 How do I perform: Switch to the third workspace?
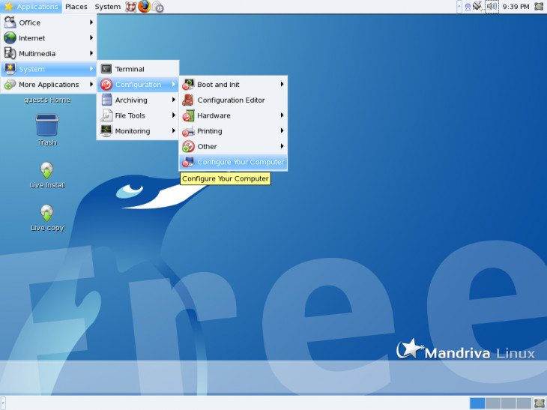point(508,403)
